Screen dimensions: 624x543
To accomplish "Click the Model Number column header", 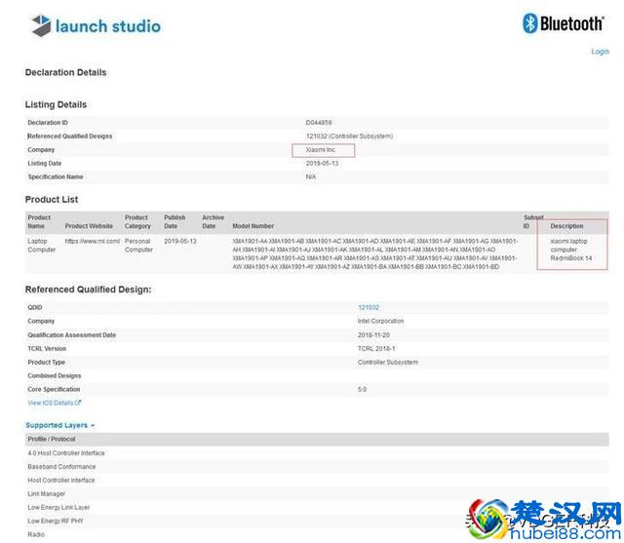I will tap(253, 226).
